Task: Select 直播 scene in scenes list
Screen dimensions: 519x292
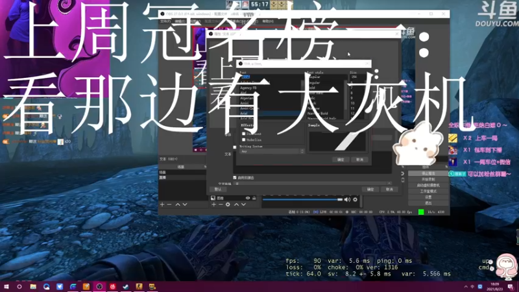Action: click(182, 177)
